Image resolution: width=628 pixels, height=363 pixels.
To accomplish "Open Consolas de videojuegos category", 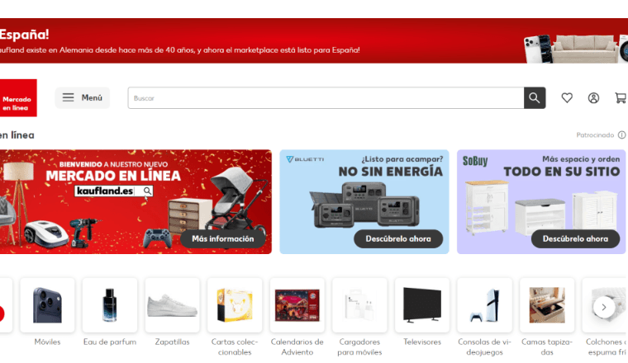I will pos(484,317).
